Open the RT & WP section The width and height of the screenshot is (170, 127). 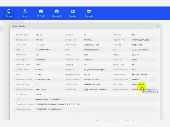click(41, 13)
